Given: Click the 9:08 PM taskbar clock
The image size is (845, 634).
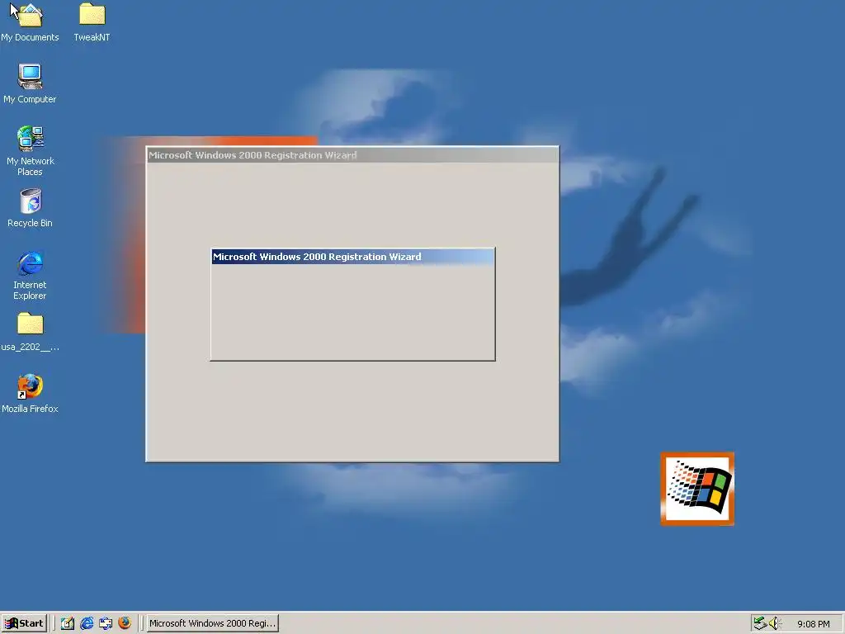Looking at the screenshot, I should (813, 624).
